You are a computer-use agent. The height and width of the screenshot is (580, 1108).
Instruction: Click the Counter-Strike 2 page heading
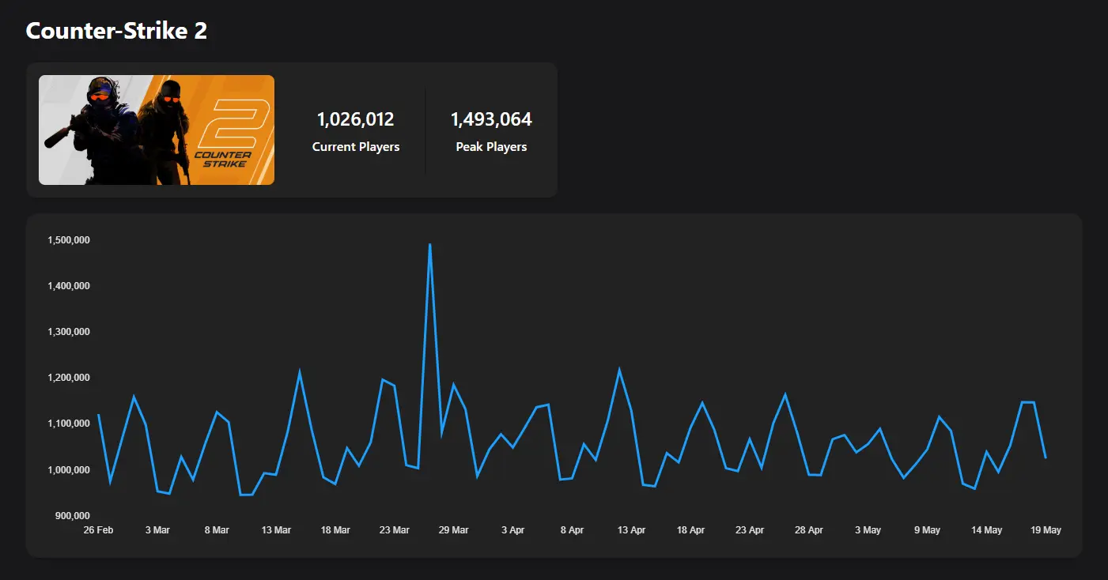pyautogui.click(x=116, y=31)
